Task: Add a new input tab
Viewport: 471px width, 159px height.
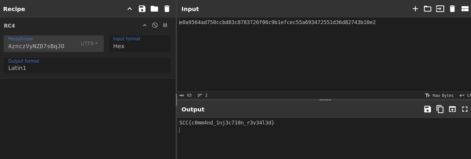Action: tap(415, 9)
